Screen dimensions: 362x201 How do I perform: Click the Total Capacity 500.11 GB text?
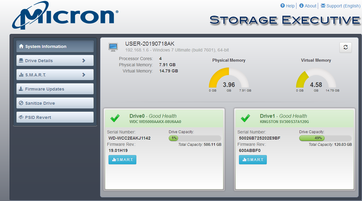coord(200,145)
